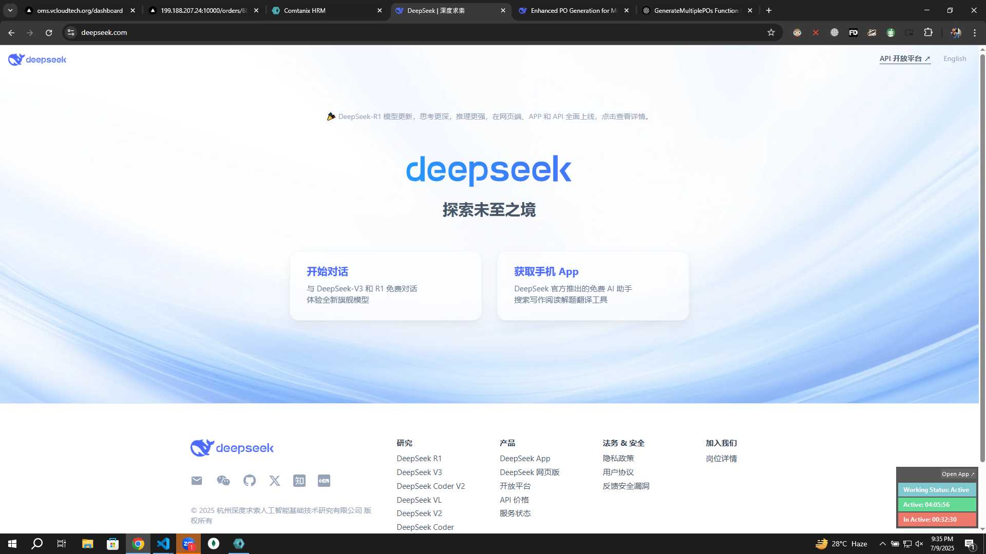Open the email icon in footer
The width and height of the screenshot is (986, 554).
pyautogui.click(x=197, y=481)
